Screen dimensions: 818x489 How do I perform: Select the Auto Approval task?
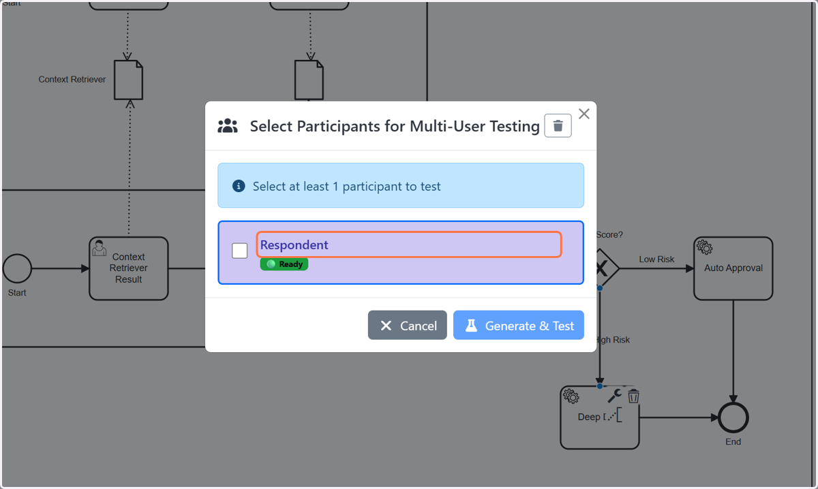pos(733,268)
